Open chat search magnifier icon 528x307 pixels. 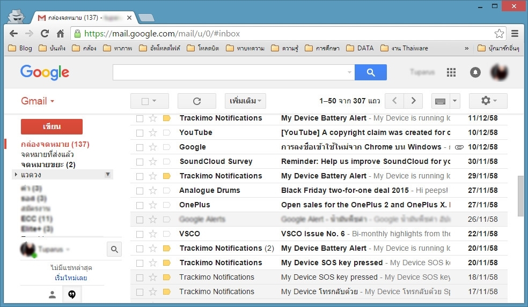[x=114, y=249]
